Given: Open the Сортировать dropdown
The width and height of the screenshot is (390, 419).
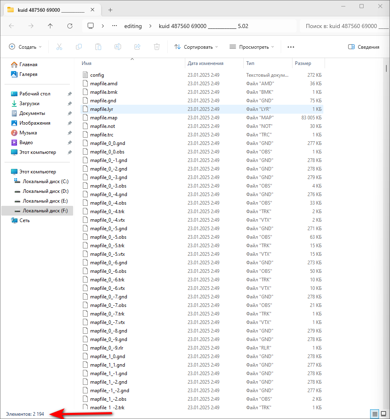Looking at the screenshot, I should 196,47.
